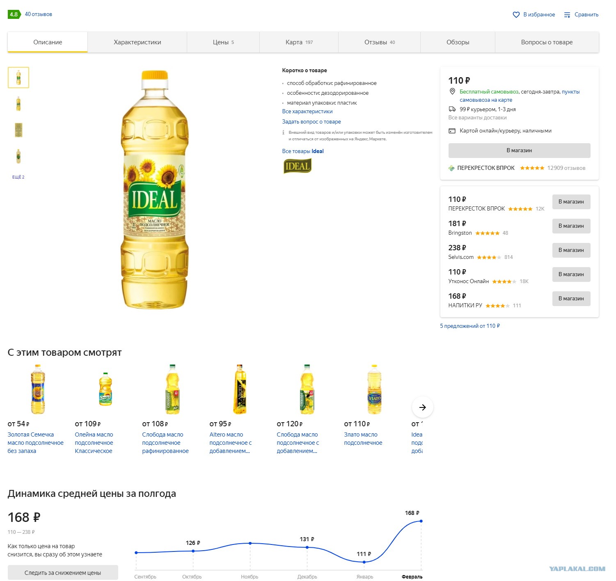Click the large В магазин button
The width and height of the screenshot is (616, 581).
[519, 151]
